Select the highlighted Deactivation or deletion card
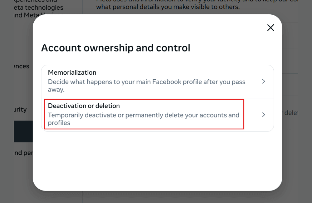Screen dimensions: 312x203 click(144, 114)
